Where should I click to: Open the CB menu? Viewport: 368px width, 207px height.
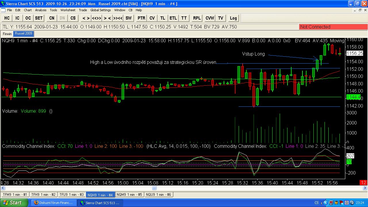[131, 10]
